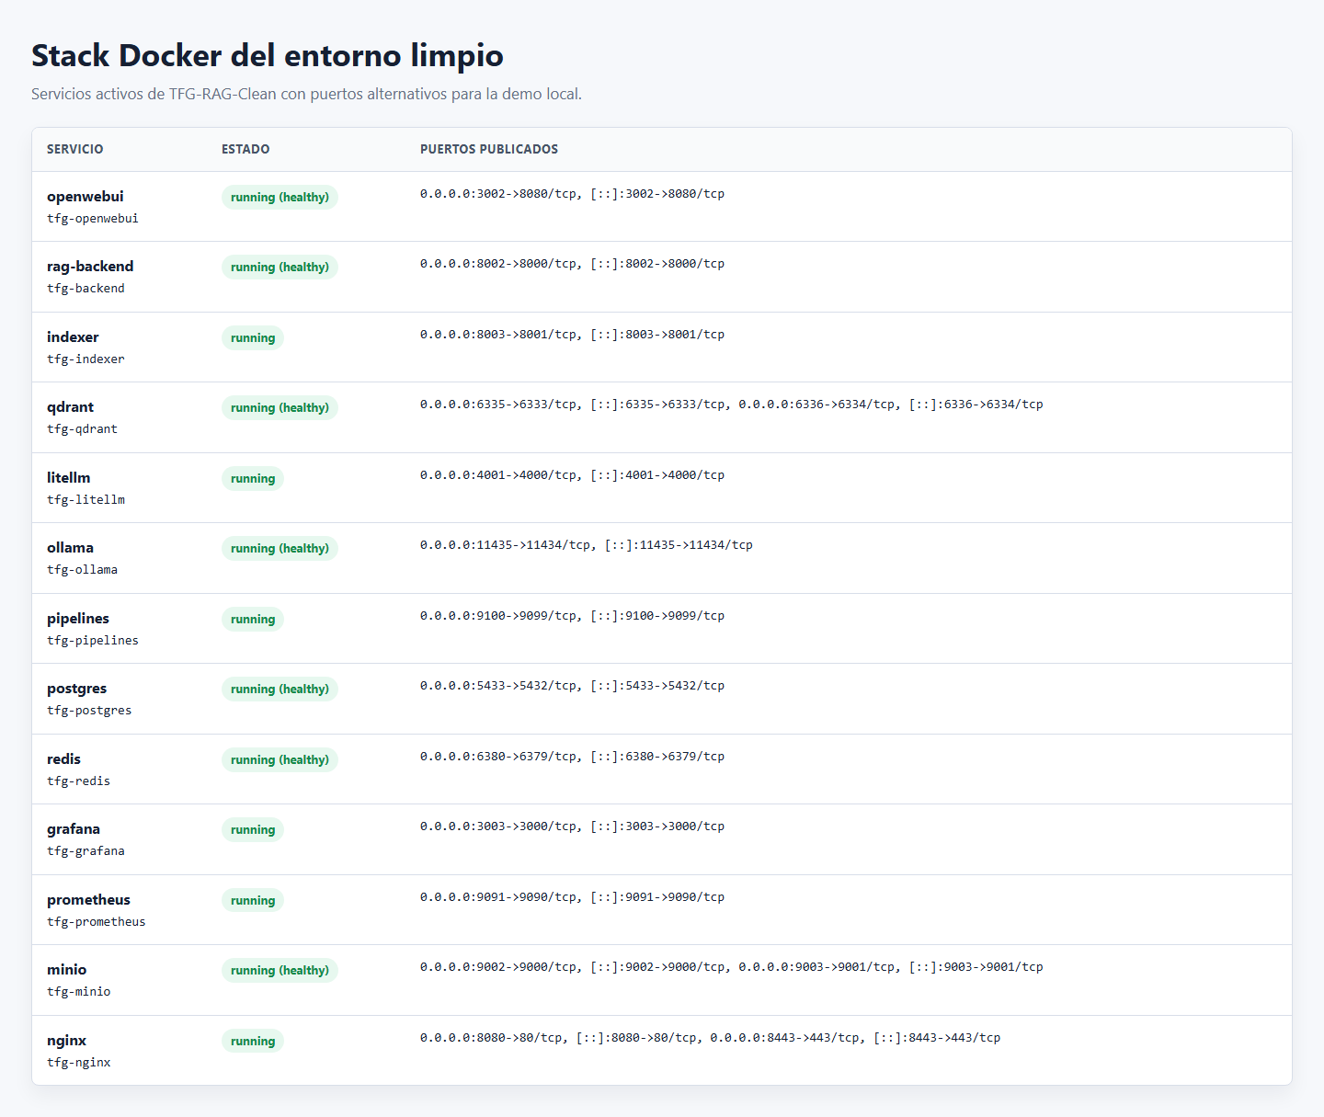Click the tfg-openwebui container name
The width and height of the screenshot is (1324, 1117).
(x=93, y=219)
